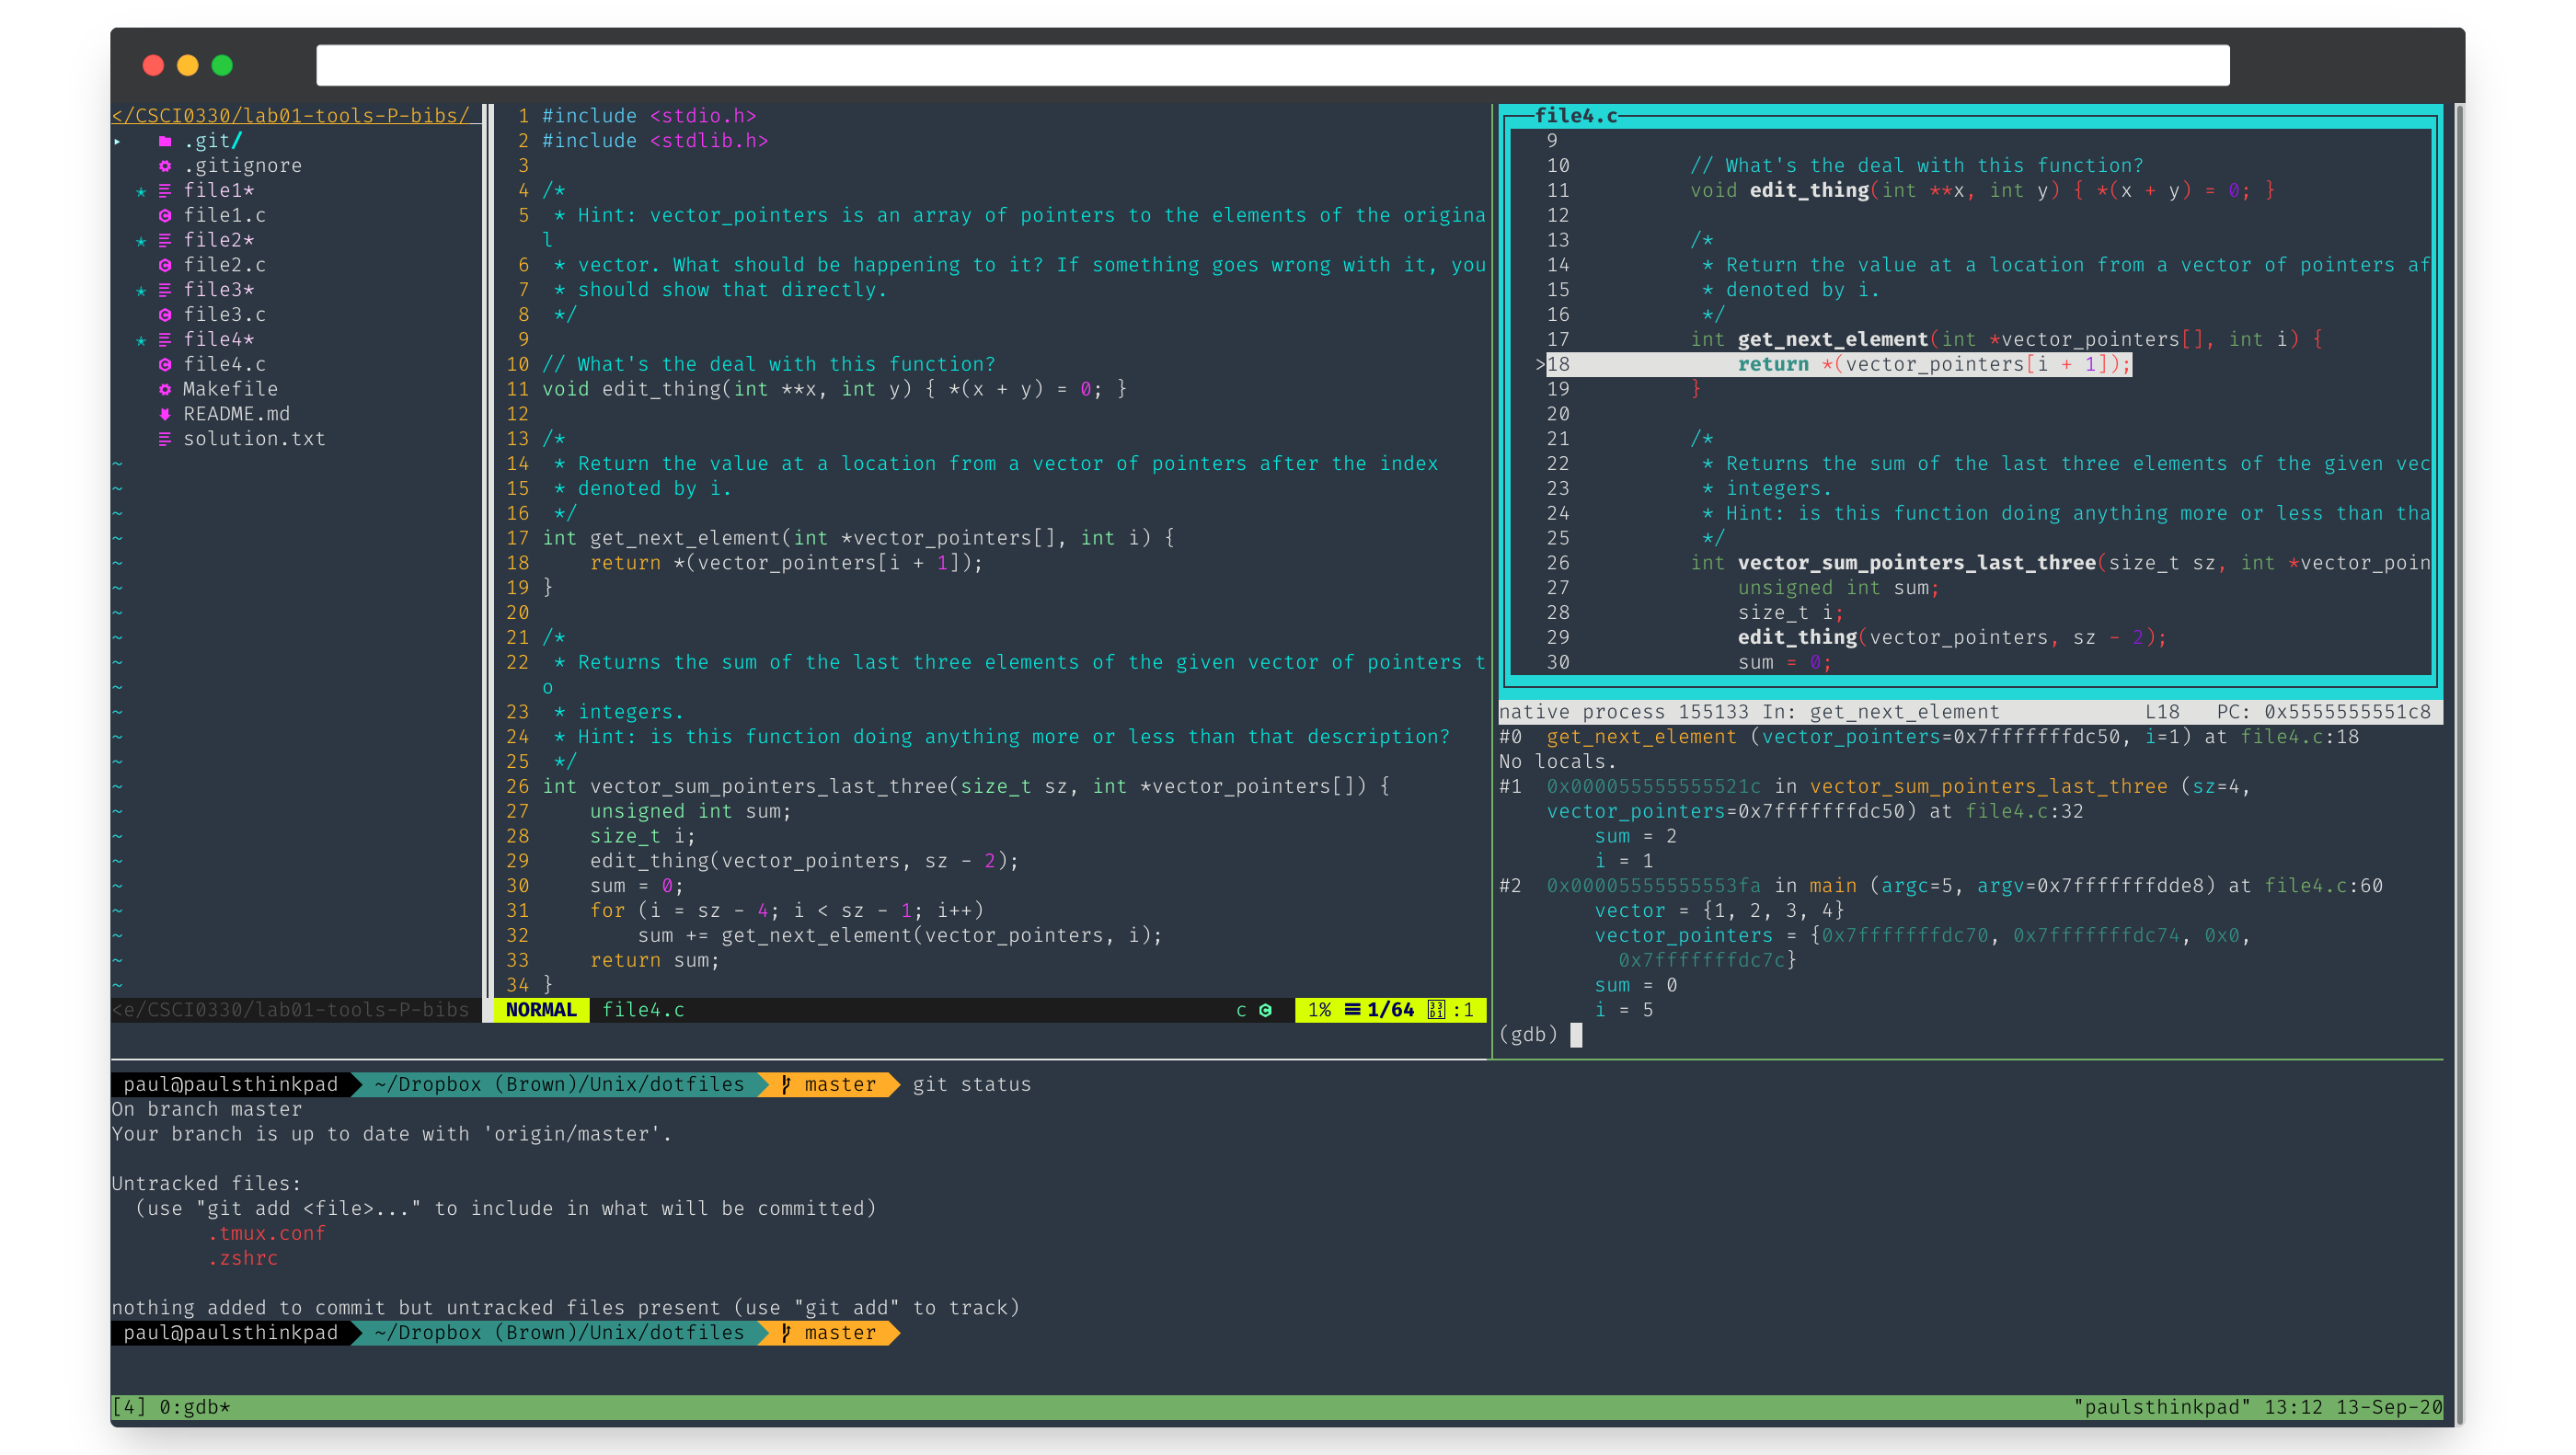
Task: Select Makefile in the file tree
Action: point(231,390)
